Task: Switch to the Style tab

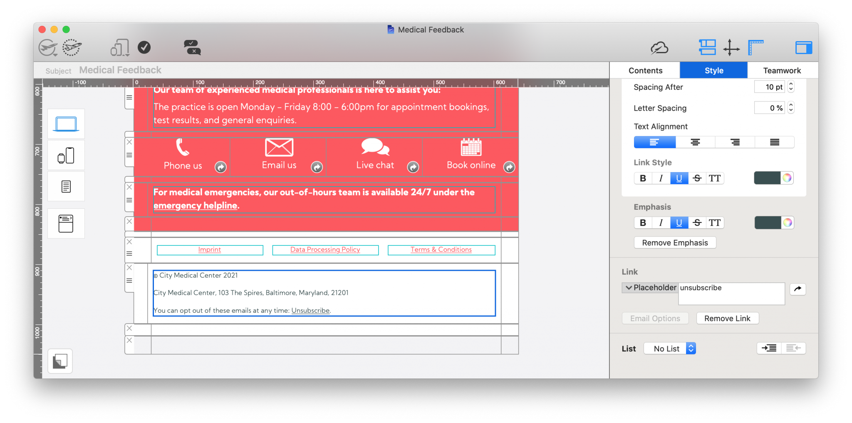Action: 714,70
